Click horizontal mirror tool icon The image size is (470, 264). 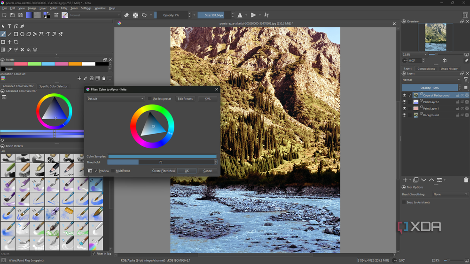pyautogui.click(x=240, y=15)
